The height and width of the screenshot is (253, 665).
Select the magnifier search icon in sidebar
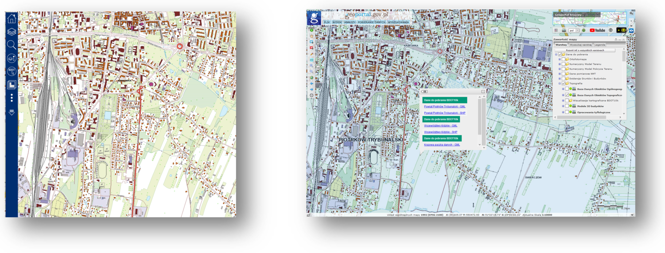coord(12,45)
